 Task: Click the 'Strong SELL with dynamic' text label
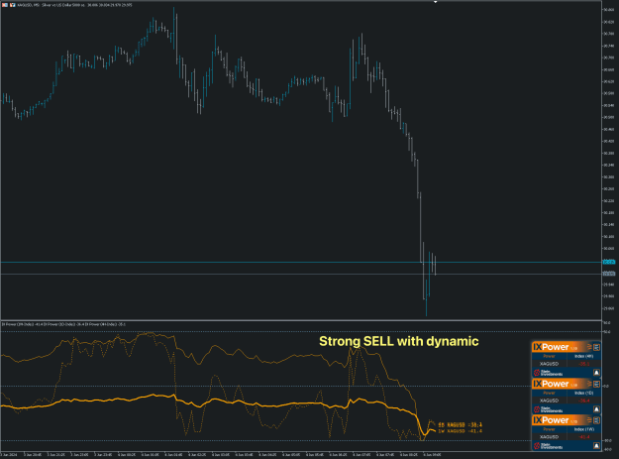(399, 341)
